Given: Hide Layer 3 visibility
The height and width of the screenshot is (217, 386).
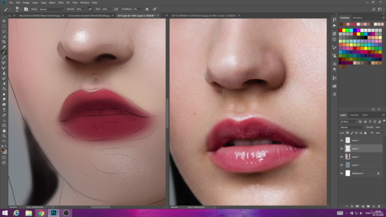Looking at the screenshot, I should tap(341, 165).
